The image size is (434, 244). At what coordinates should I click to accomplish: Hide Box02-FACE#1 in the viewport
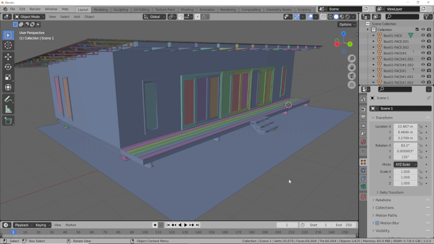[x=423, y=71]
